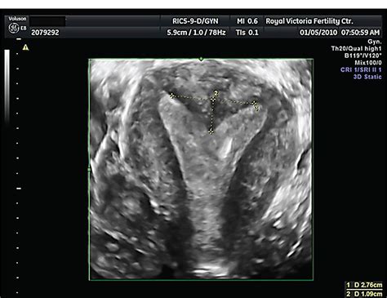The image size is (387, 298).
Task: Click the time 07:50:59 AM
Action: point(360,33)
